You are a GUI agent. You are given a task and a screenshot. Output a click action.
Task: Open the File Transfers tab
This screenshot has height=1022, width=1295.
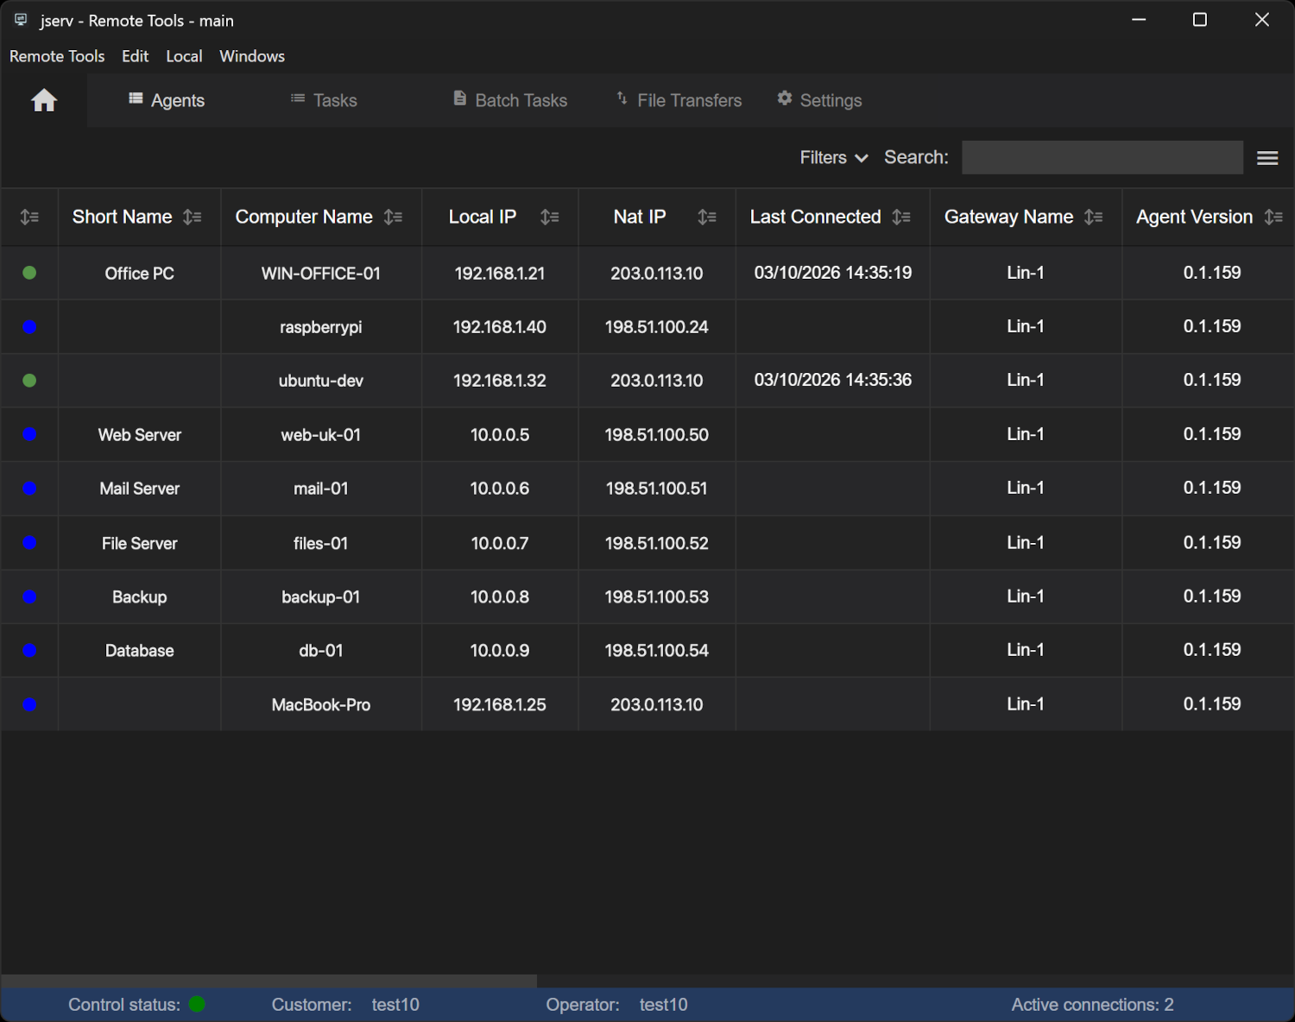point(679,100)
